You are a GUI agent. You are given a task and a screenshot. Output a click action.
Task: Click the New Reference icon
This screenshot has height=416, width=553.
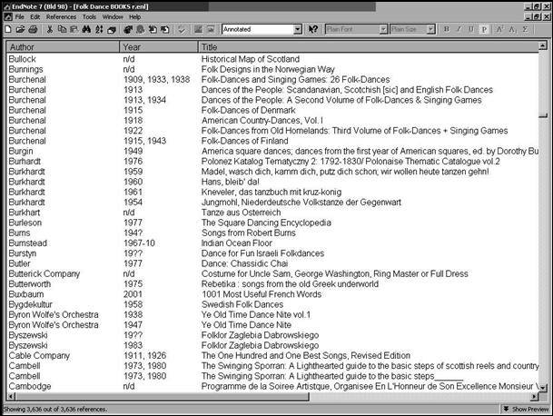point(112,29)
